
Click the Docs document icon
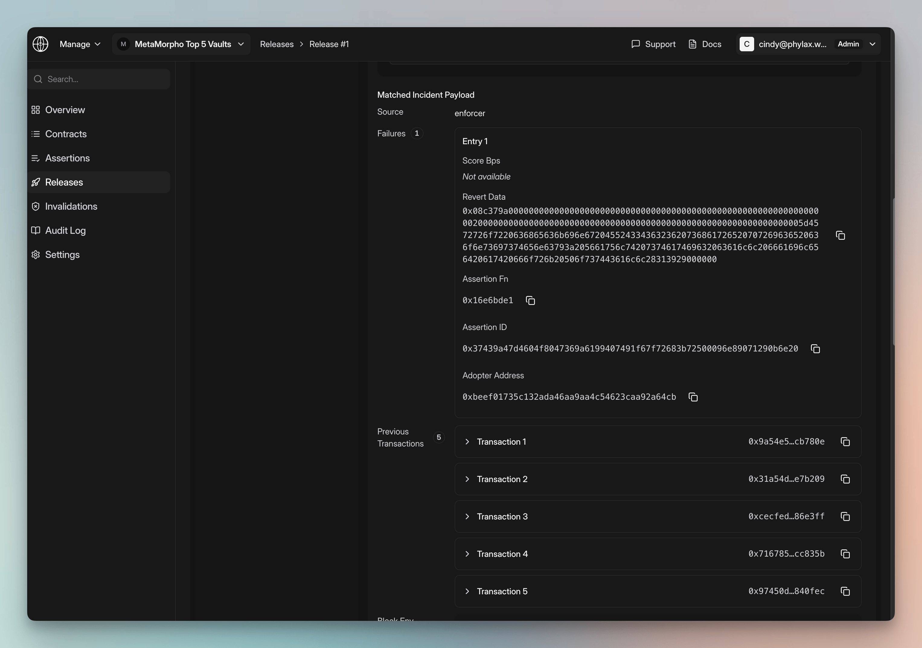coord(692,44)
